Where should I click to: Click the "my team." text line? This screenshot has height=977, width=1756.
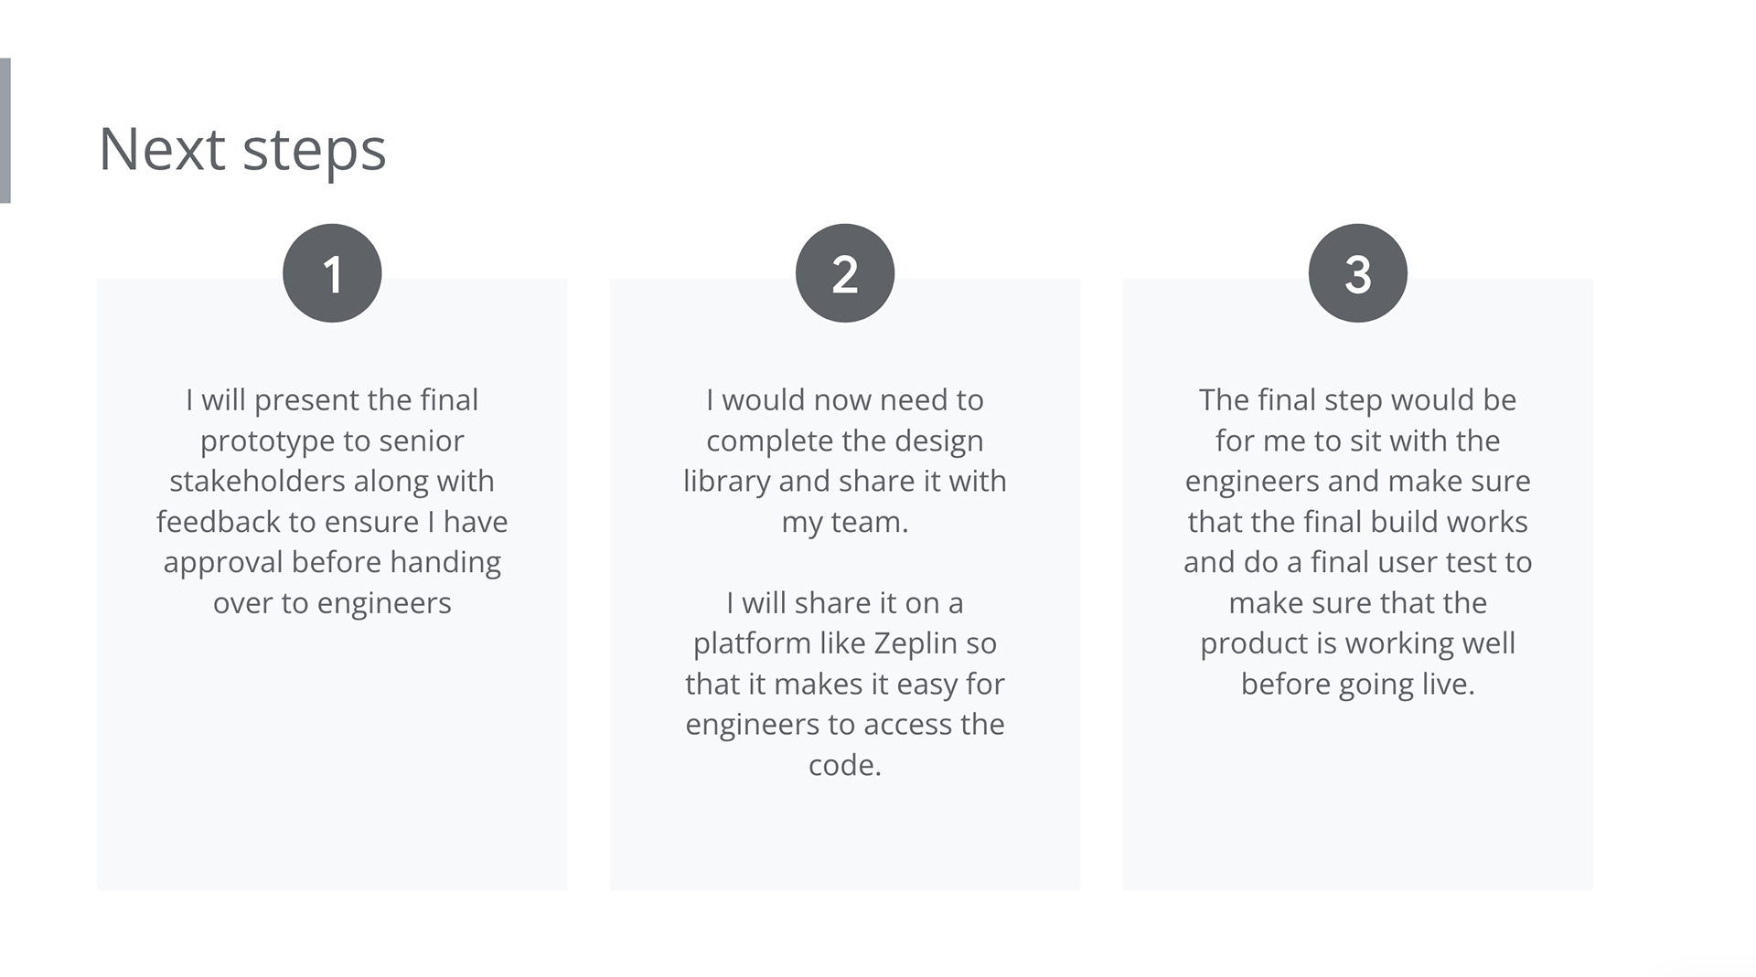click(x=845, y=522)
